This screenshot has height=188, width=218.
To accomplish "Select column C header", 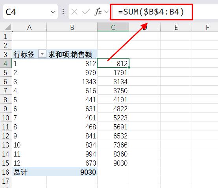I will (x=113, y=27).
